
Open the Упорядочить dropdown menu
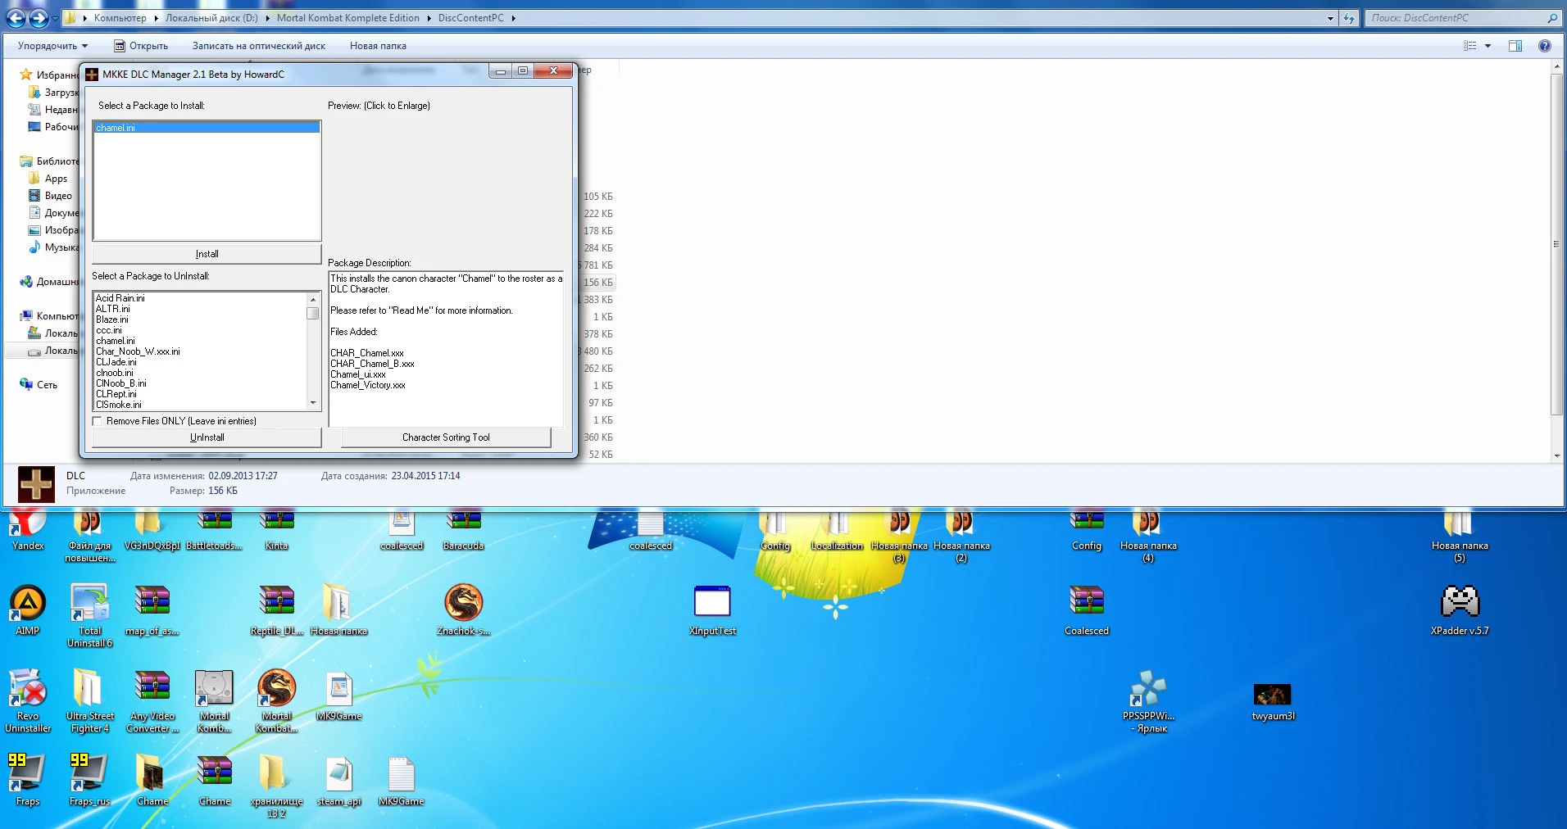point(52,46)
